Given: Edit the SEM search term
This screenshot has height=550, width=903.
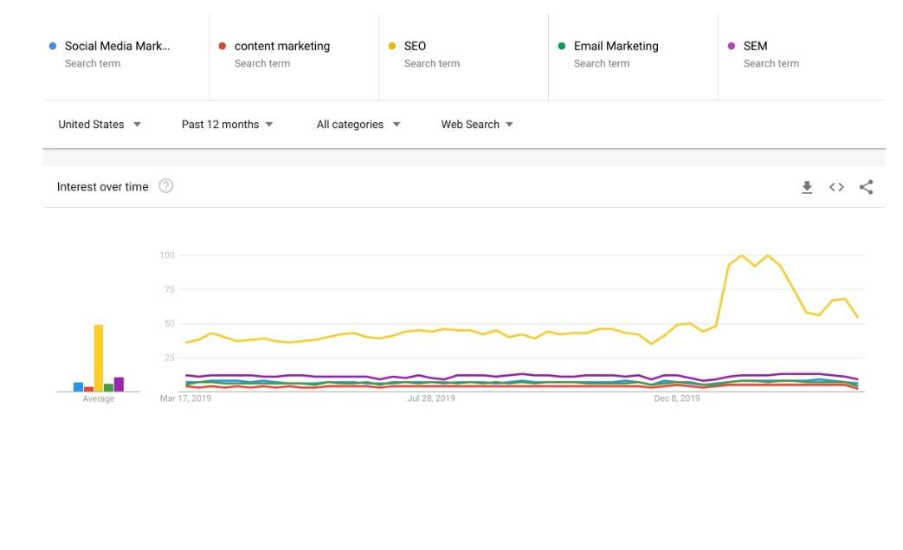Looking at the screenshot, I should [755, 46].
